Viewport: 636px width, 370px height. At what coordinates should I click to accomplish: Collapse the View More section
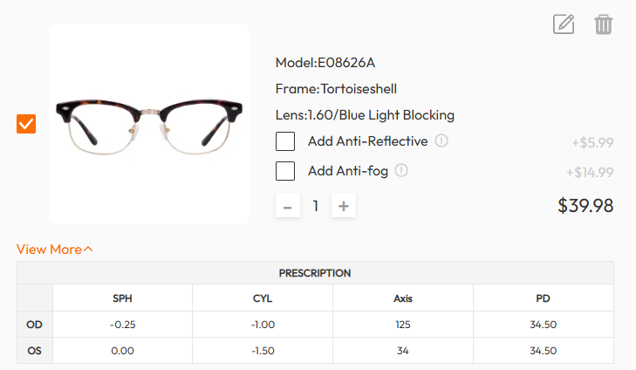[x=54, y=249]
